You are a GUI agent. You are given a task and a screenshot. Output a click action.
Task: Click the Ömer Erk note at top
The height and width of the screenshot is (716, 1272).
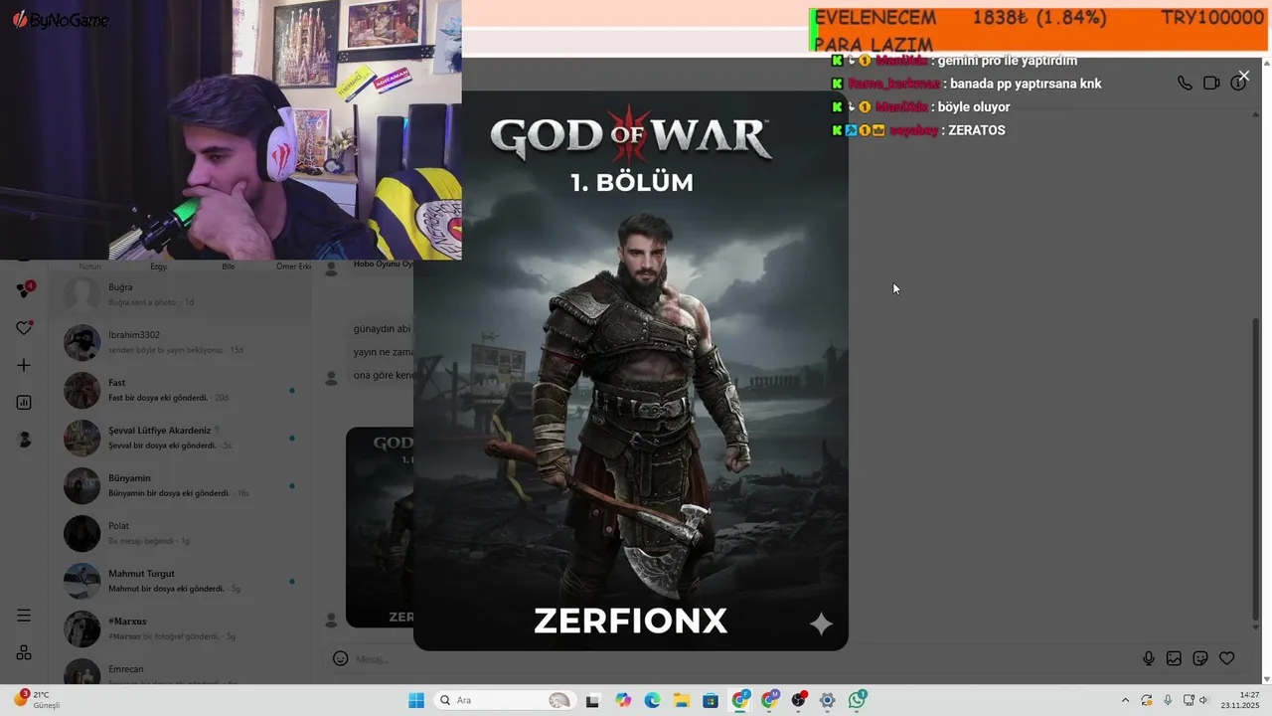coord(293,267)
